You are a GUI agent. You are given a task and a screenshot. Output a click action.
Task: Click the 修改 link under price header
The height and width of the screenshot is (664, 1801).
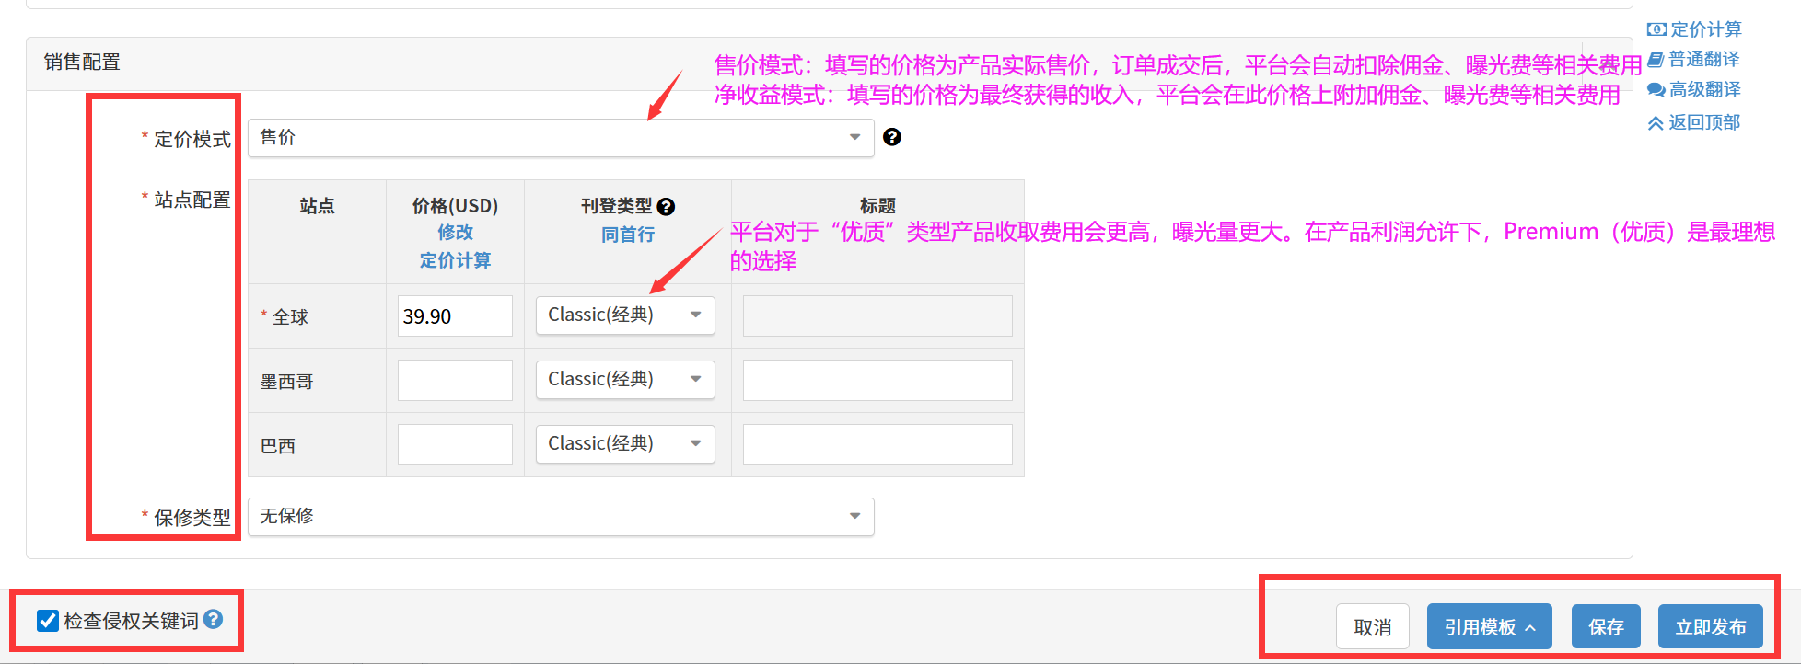pos(455,233)
